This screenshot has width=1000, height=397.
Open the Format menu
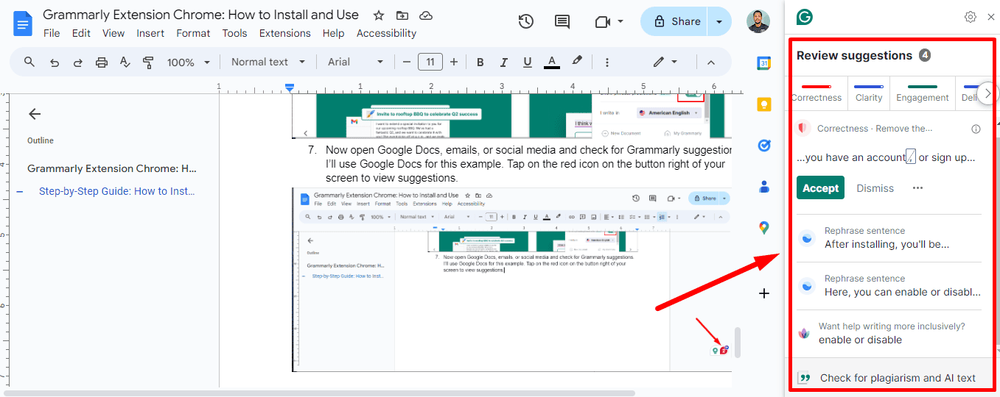click(193, 33)
